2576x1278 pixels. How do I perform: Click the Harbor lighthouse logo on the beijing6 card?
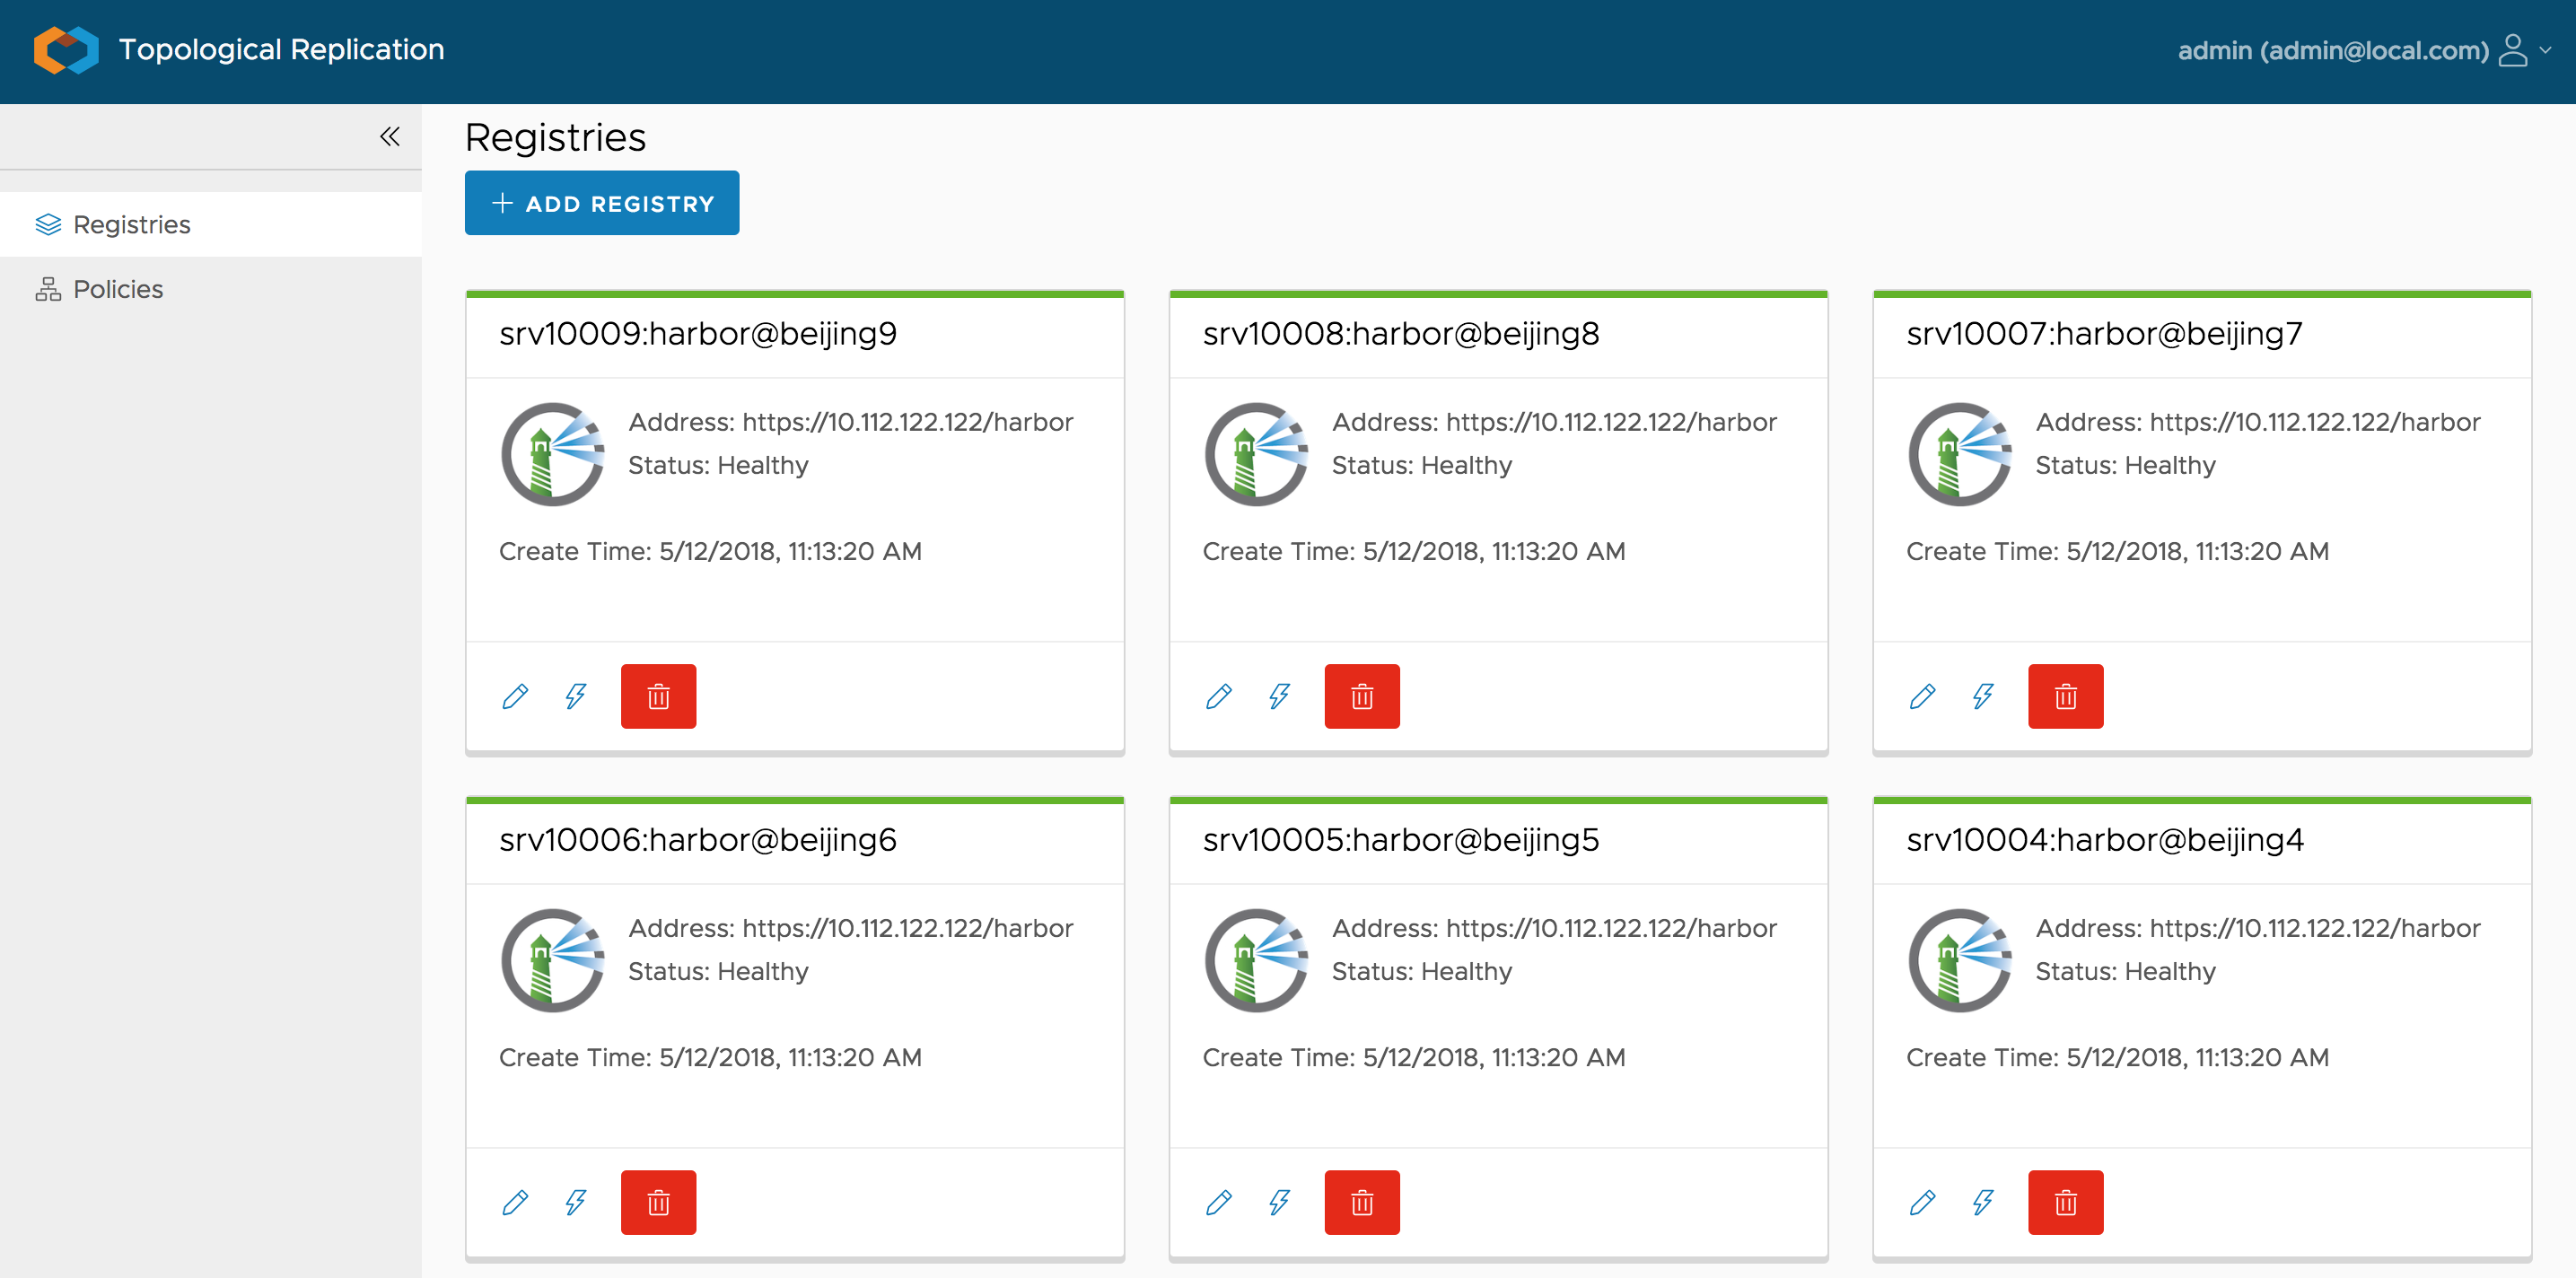coord(553,960)
